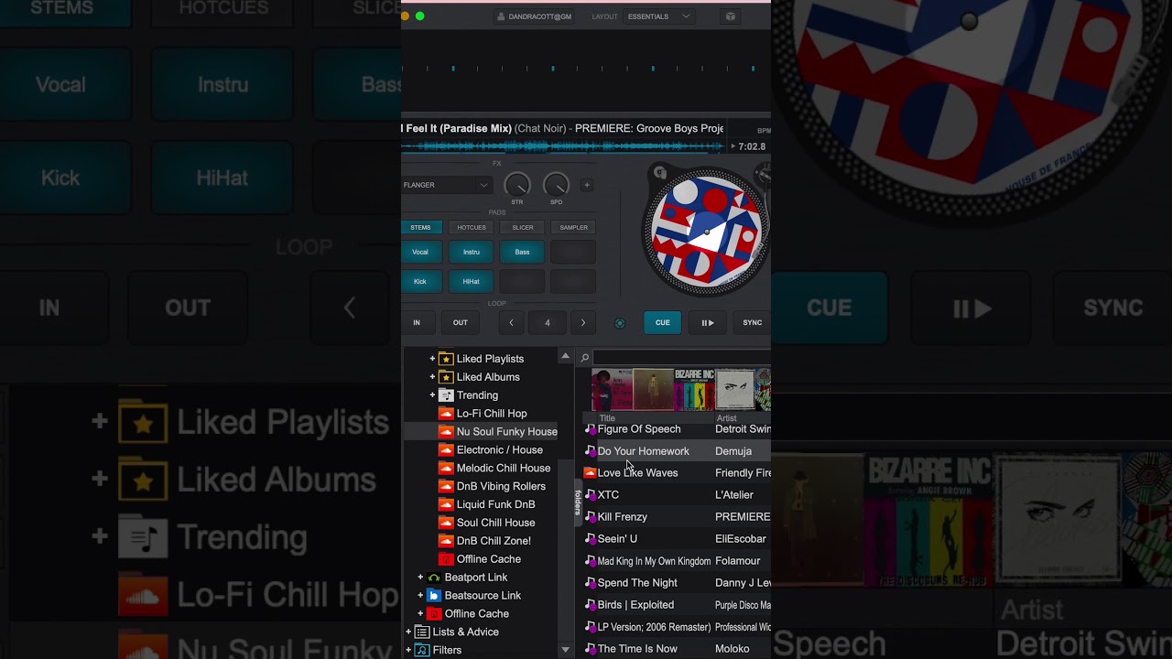Toggle the Kick stem pad
The image size is (1172, 659).
coord(420,282)
